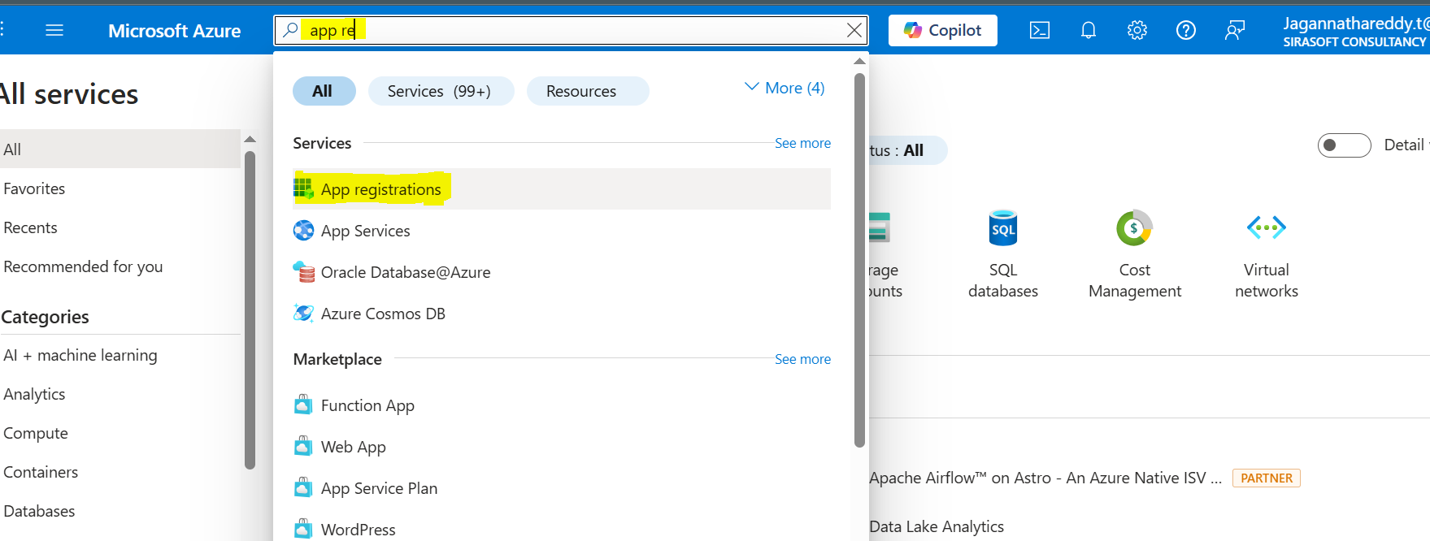
Task: Click the SQL databases label
Action: [1003, 280]
